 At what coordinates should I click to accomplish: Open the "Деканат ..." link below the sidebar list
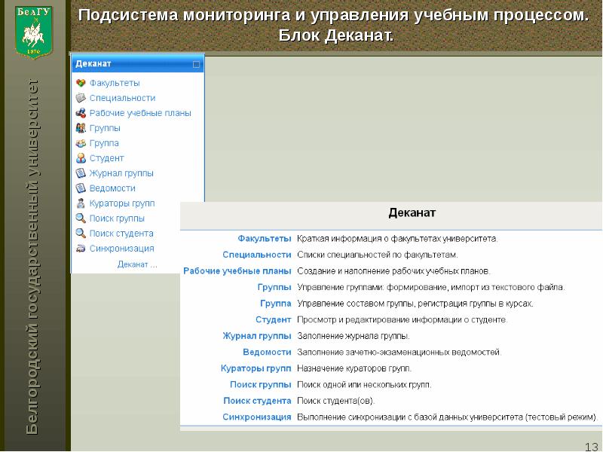tap(137, 264)
